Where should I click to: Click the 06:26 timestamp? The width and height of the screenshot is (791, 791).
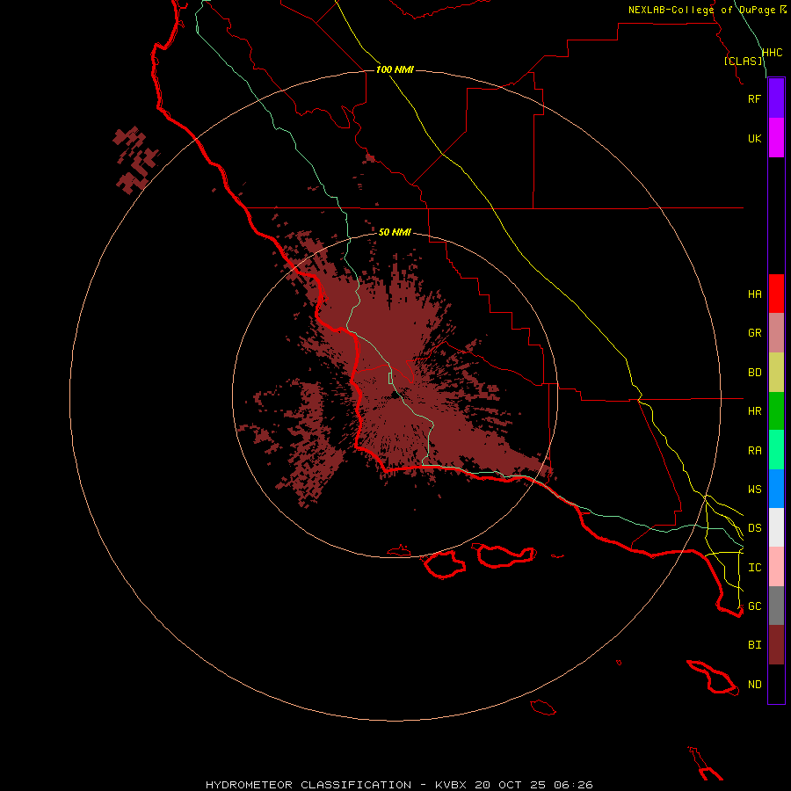pos(573,785)
